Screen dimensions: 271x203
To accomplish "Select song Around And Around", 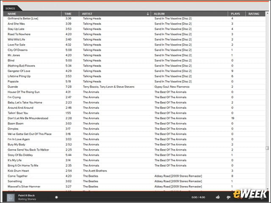I will coord(20,108).
